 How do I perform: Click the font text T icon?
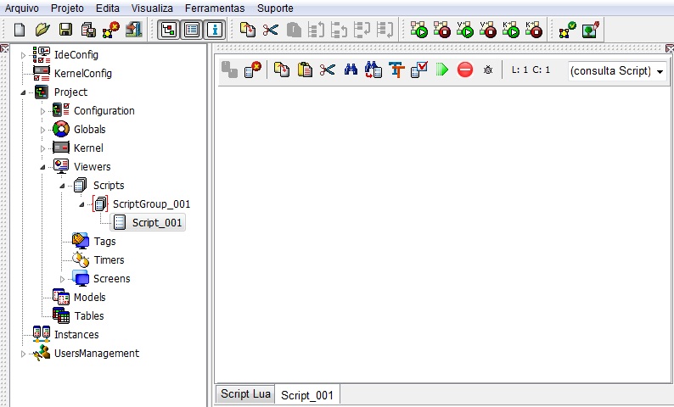pyautogui.click(x=396, y=70)
